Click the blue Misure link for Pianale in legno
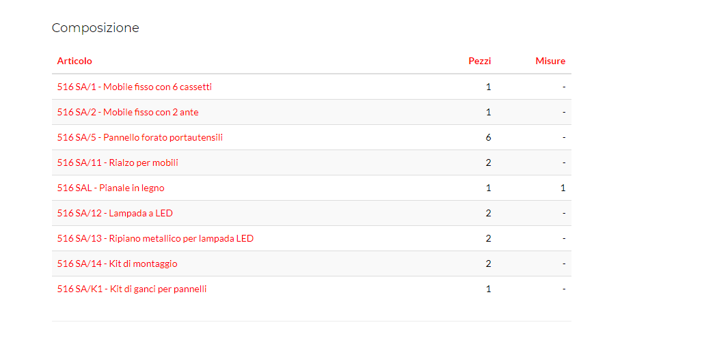The image size is (702, 342). click(563, 188)
